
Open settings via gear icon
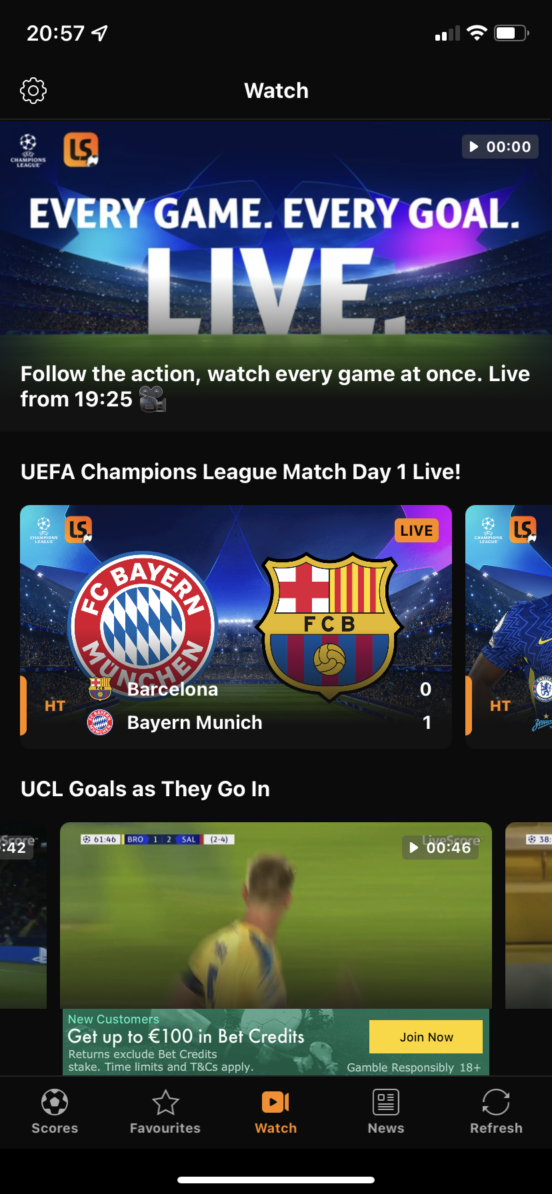pos(33,91)
